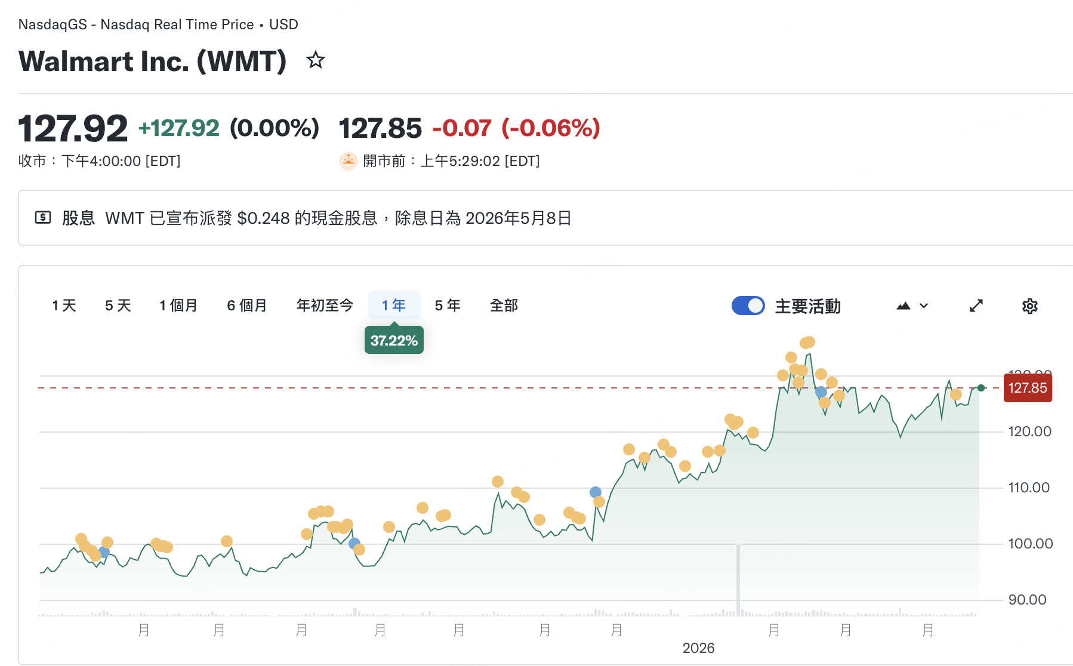Open chart settings gear
The image size is (1073, 666).
click(x=1030, y=306)
